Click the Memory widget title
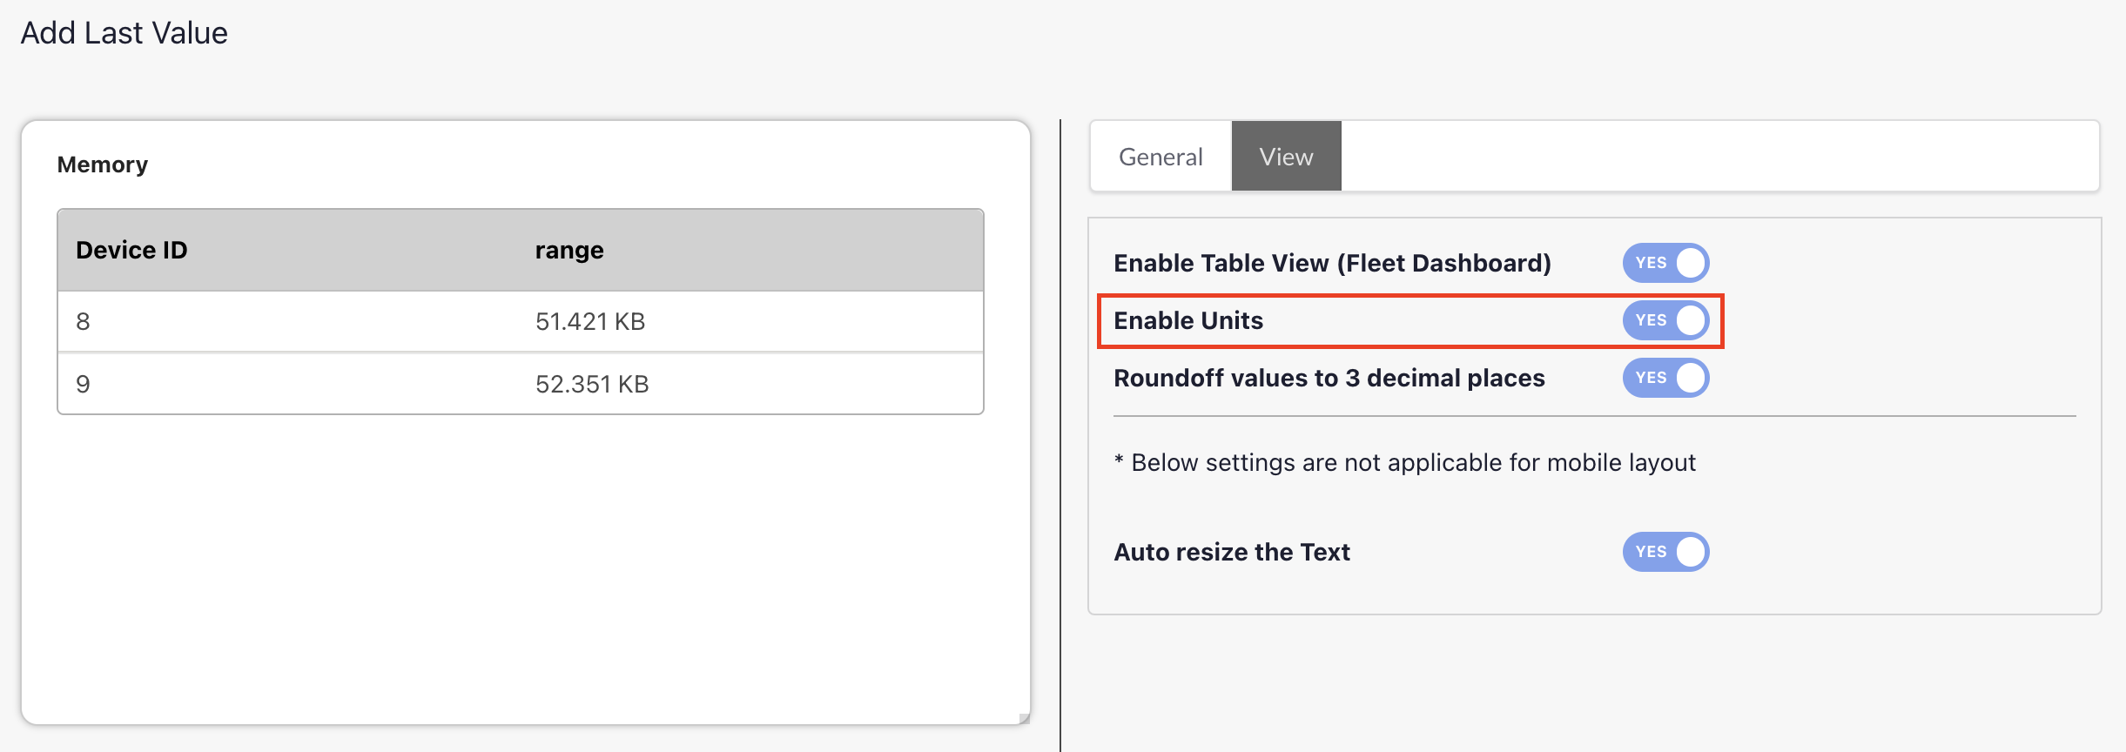 point(103,164)
